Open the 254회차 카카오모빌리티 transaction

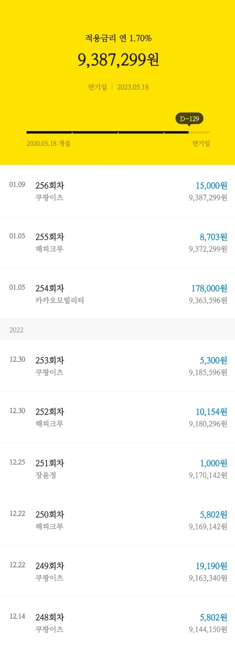pos(117,294)
